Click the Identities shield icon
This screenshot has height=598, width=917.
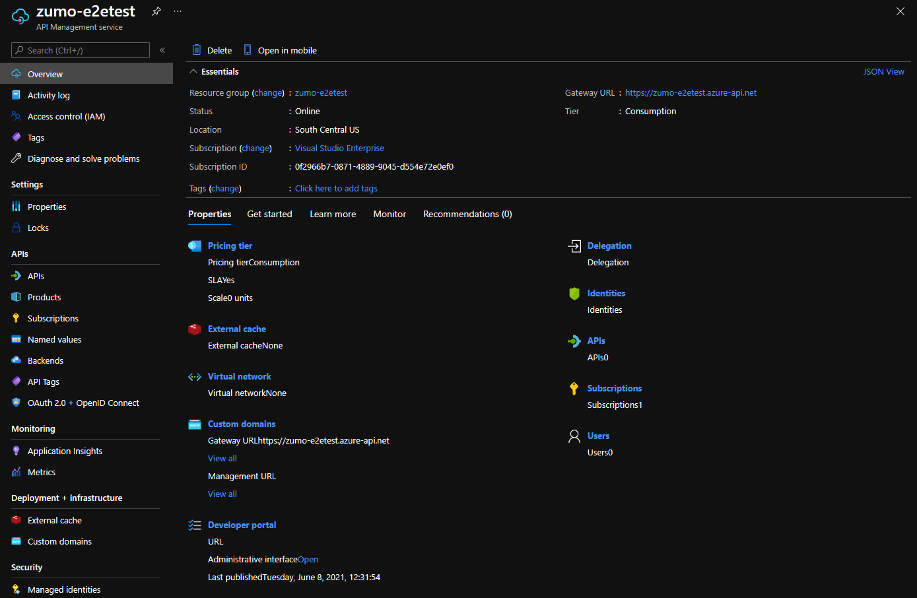point(574,294)
